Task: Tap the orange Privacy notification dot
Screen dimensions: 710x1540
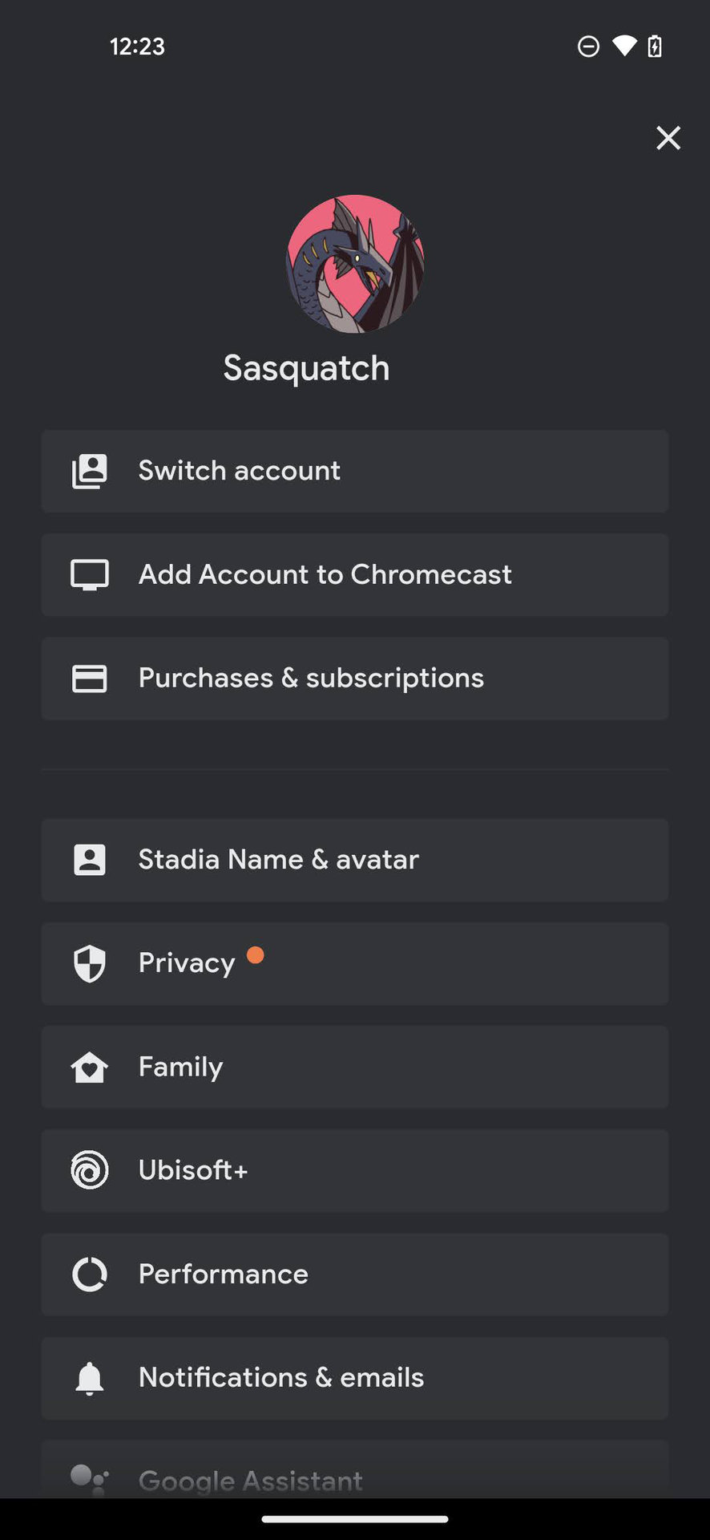Action: click(255, 954)
